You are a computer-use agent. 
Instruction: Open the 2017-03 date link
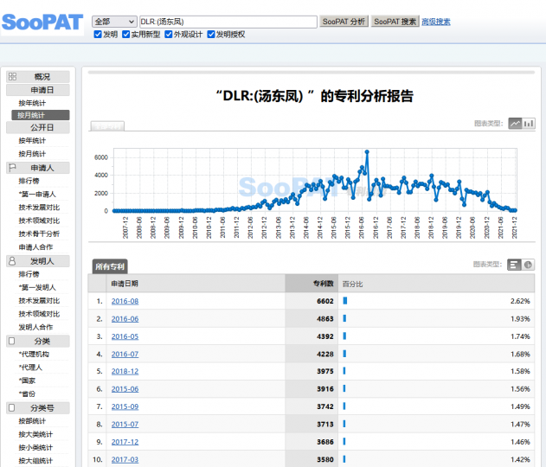125,459
